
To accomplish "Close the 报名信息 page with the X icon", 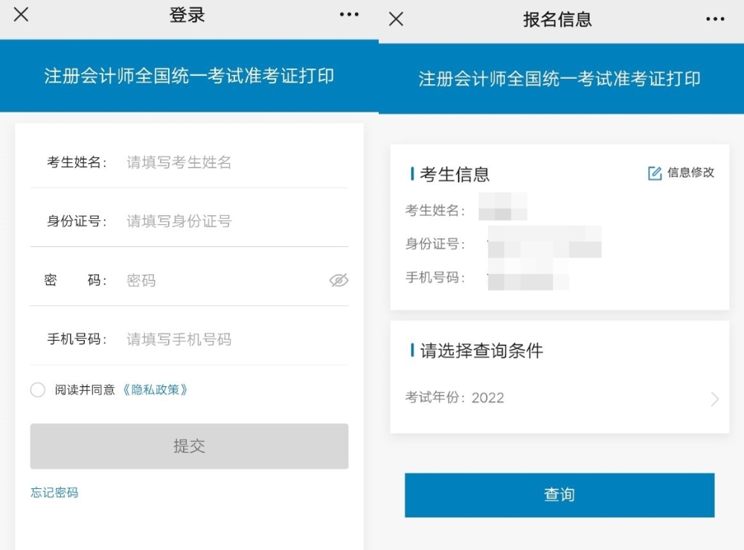I will (x=397, y=19).
